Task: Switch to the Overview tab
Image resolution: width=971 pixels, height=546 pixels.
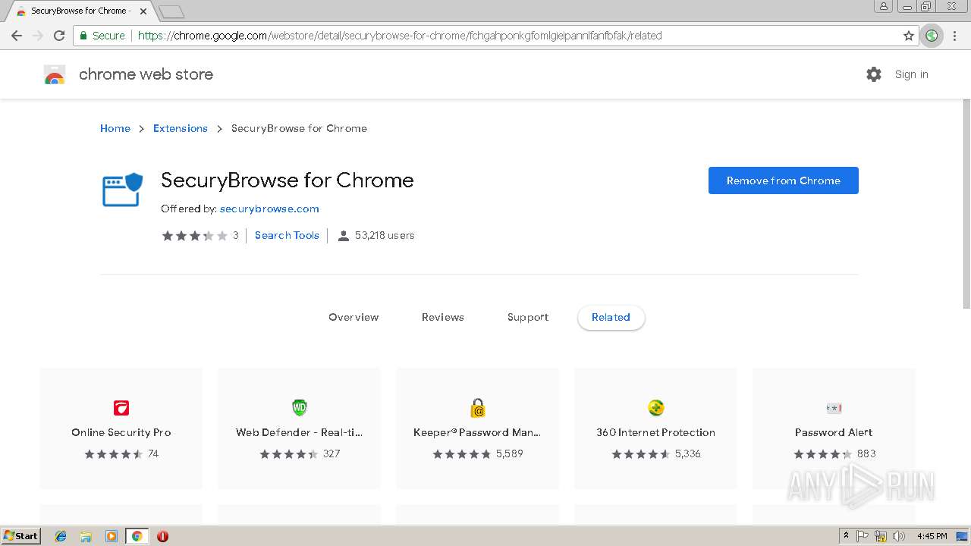Action: click(354, 318)
